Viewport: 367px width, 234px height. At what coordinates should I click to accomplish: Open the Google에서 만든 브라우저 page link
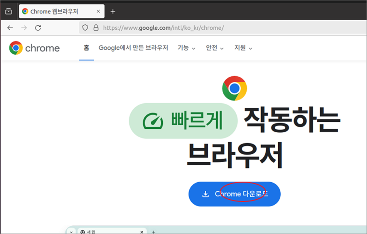pos(133,48)
